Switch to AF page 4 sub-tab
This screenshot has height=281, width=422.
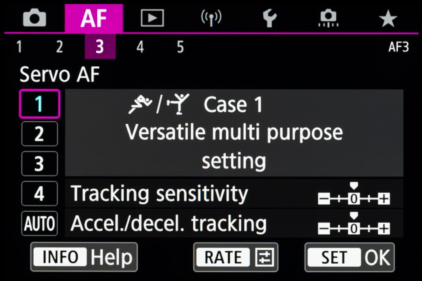(x=140, y=47)
